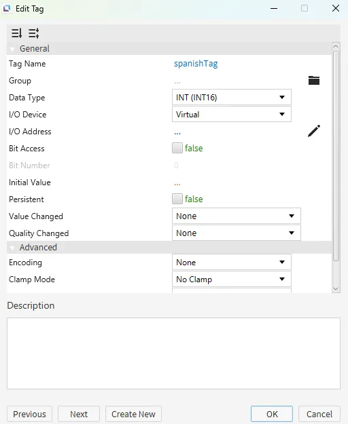Click the sort properties alphabetically icon
The height and width of the screenshot is (424, 348).
pos(16,33)
